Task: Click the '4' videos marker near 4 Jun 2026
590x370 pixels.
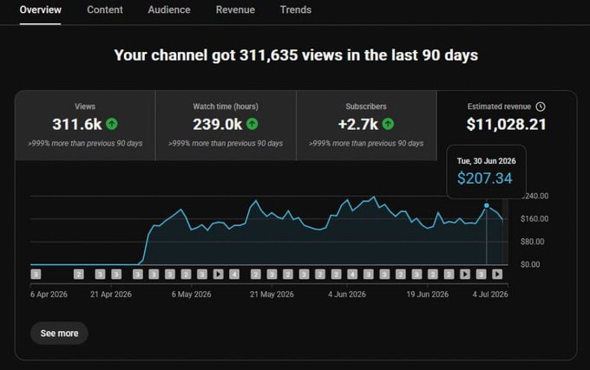Action: [352, 274]
